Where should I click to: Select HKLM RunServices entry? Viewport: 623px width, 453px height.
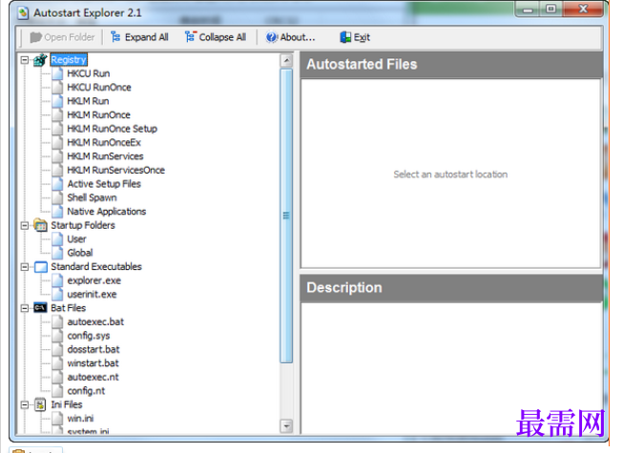105,156
